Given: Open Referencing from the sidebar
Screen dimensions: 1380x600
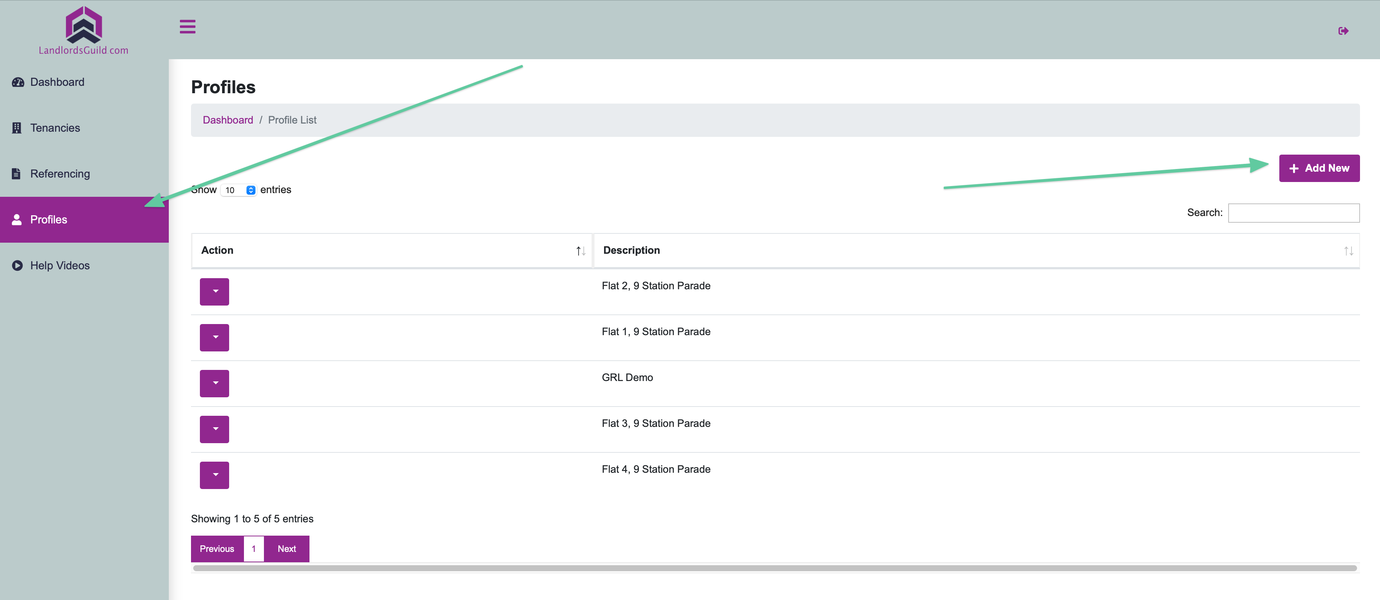Looking at the screenshot, I should (x=84, y=174).
